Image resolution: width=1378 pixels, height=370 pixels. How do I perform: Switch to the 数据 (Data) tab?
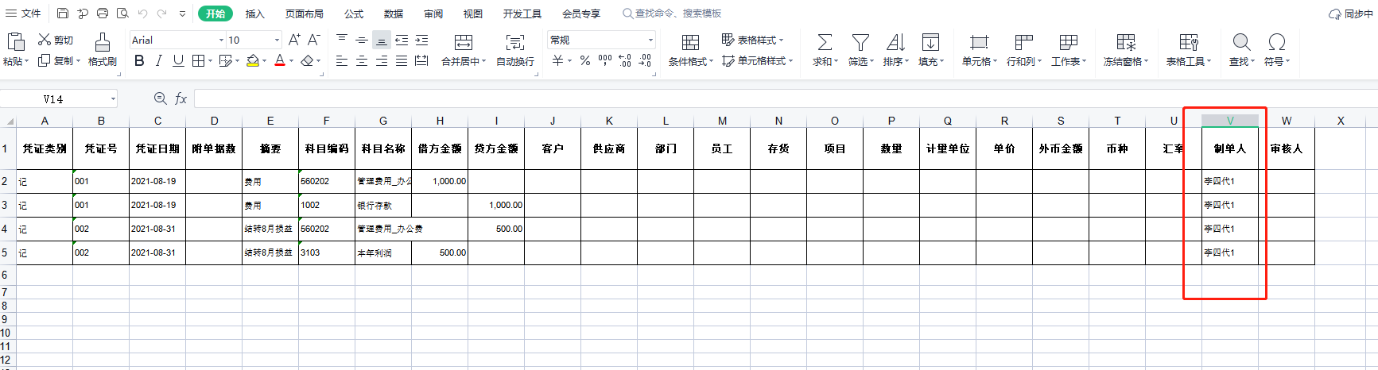pos(394,13)
